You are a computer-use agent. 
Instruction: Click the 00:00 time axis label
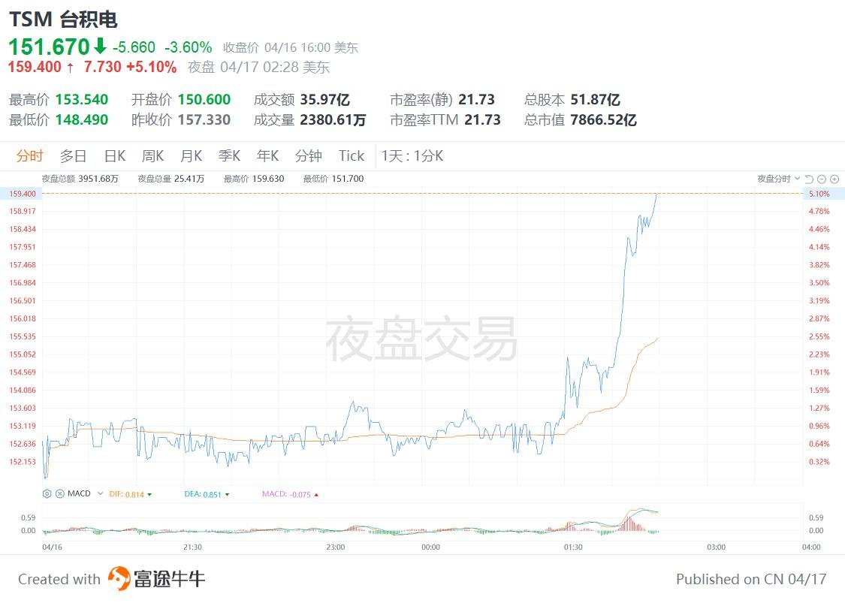tap(430, 547)
